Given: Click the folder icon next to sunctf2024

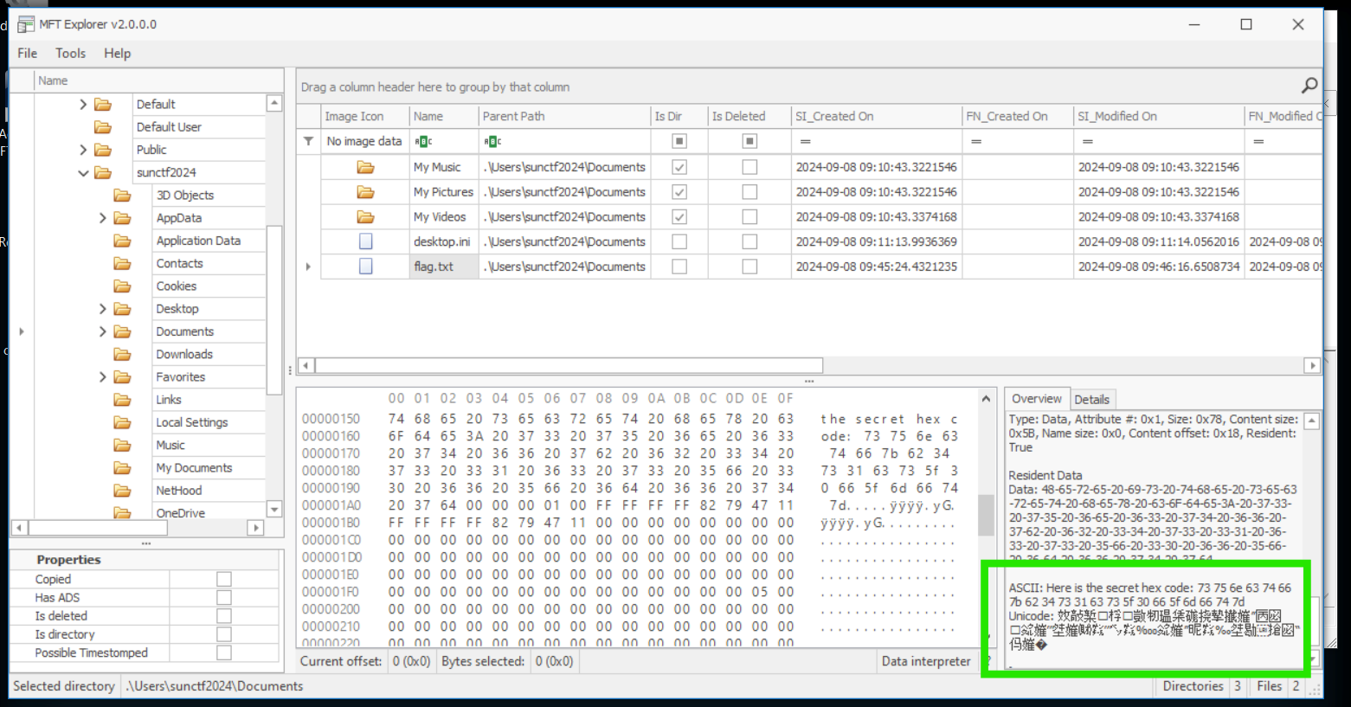Looking at the screenshot, I should point(103,172).
